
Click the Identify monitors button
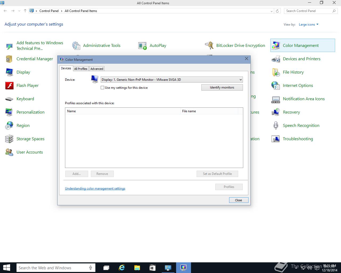[222, 87]
